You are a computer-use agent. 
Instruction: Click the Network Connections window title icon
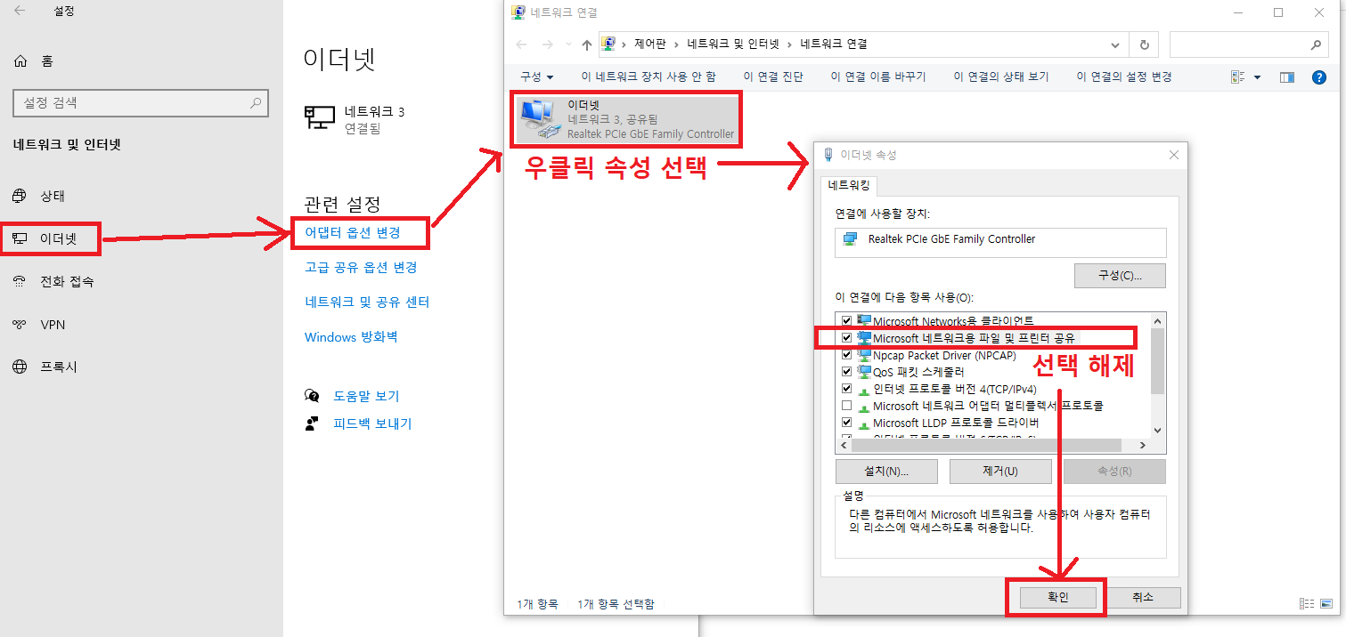tap(518, 12)
